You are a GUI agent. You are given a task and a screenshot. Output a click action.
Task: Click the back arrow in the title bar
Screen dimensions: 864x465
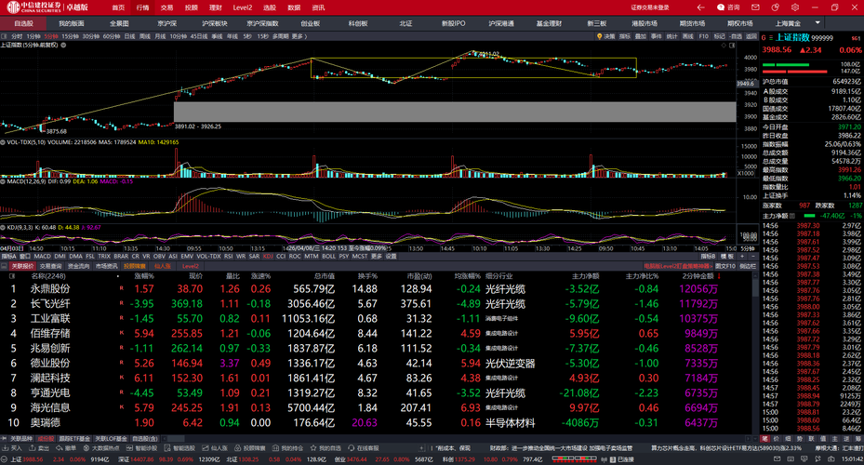[700, 7]
